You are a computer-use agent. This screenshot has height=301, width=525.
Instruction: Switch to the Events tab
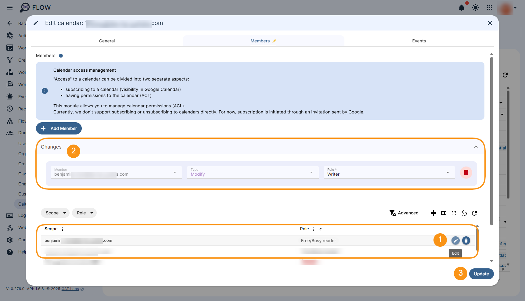coord(419,41)
